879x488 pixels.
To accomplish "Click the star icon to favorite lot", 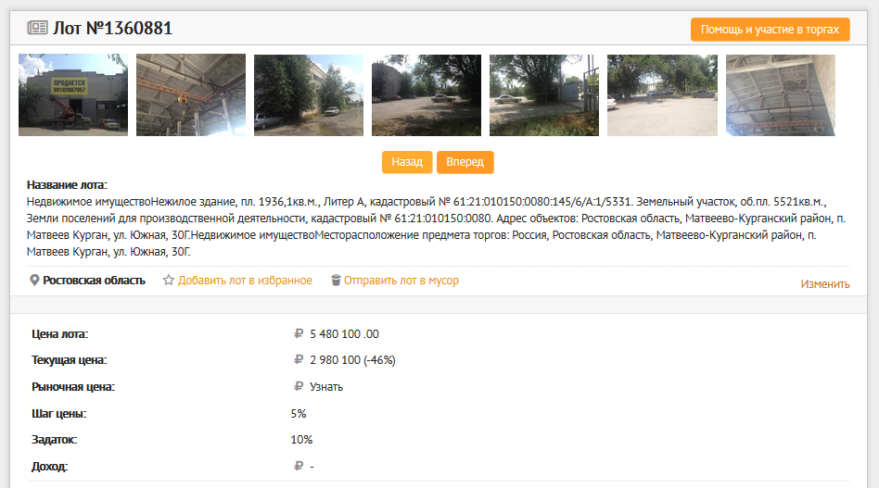I will coord(168,281).
